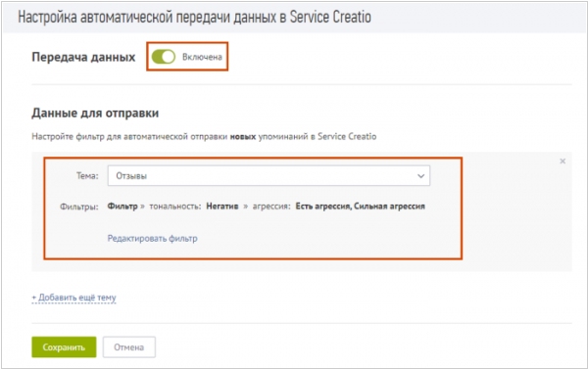The height and width of the screenshot is (369, 588).
Task: Click the агрессия: filter label
Action: 271,207
